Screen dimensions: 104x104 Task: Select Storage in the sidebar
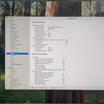(13, 63)
